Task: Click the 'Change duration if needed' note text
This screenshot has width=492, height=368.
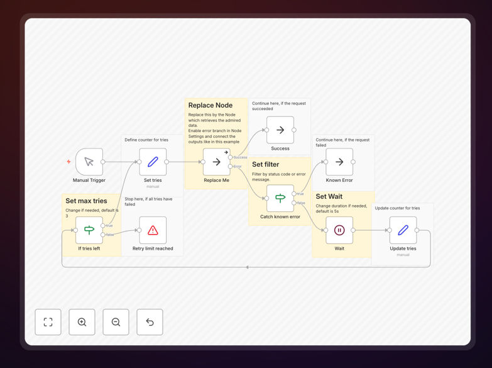Action: click(341, 208)
